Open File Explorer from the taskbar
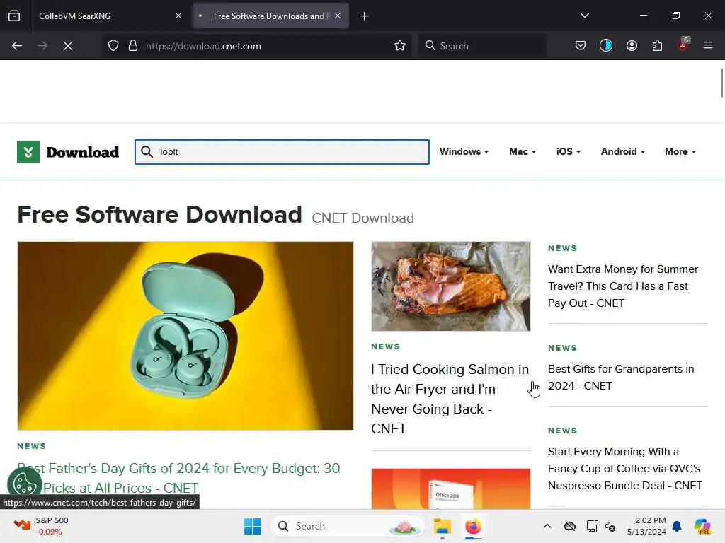The width and height of the screenshot is (725, 543). [442, 526]
